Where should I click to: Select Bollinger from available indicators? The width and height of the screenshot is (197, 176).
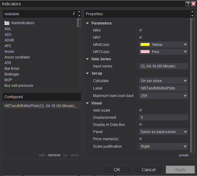(12, 74)
